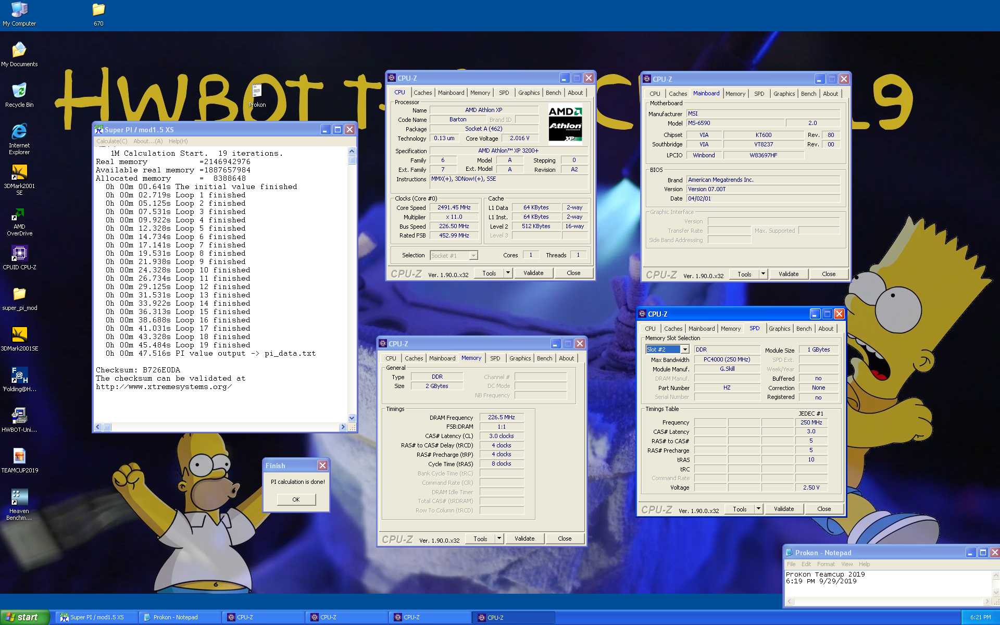
Task: Open Help menu in Super PI
Action: pos(178,141)
